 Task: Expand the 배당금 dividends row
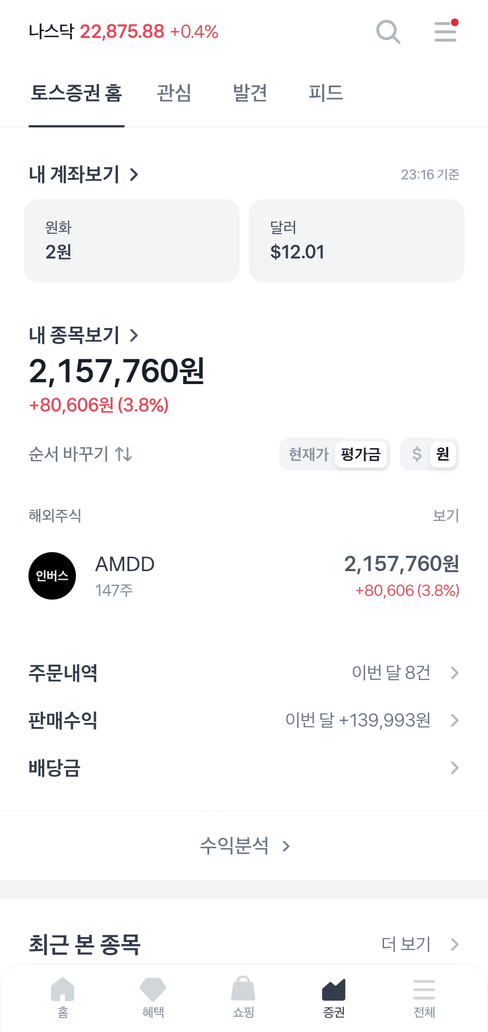coord(455,768)
